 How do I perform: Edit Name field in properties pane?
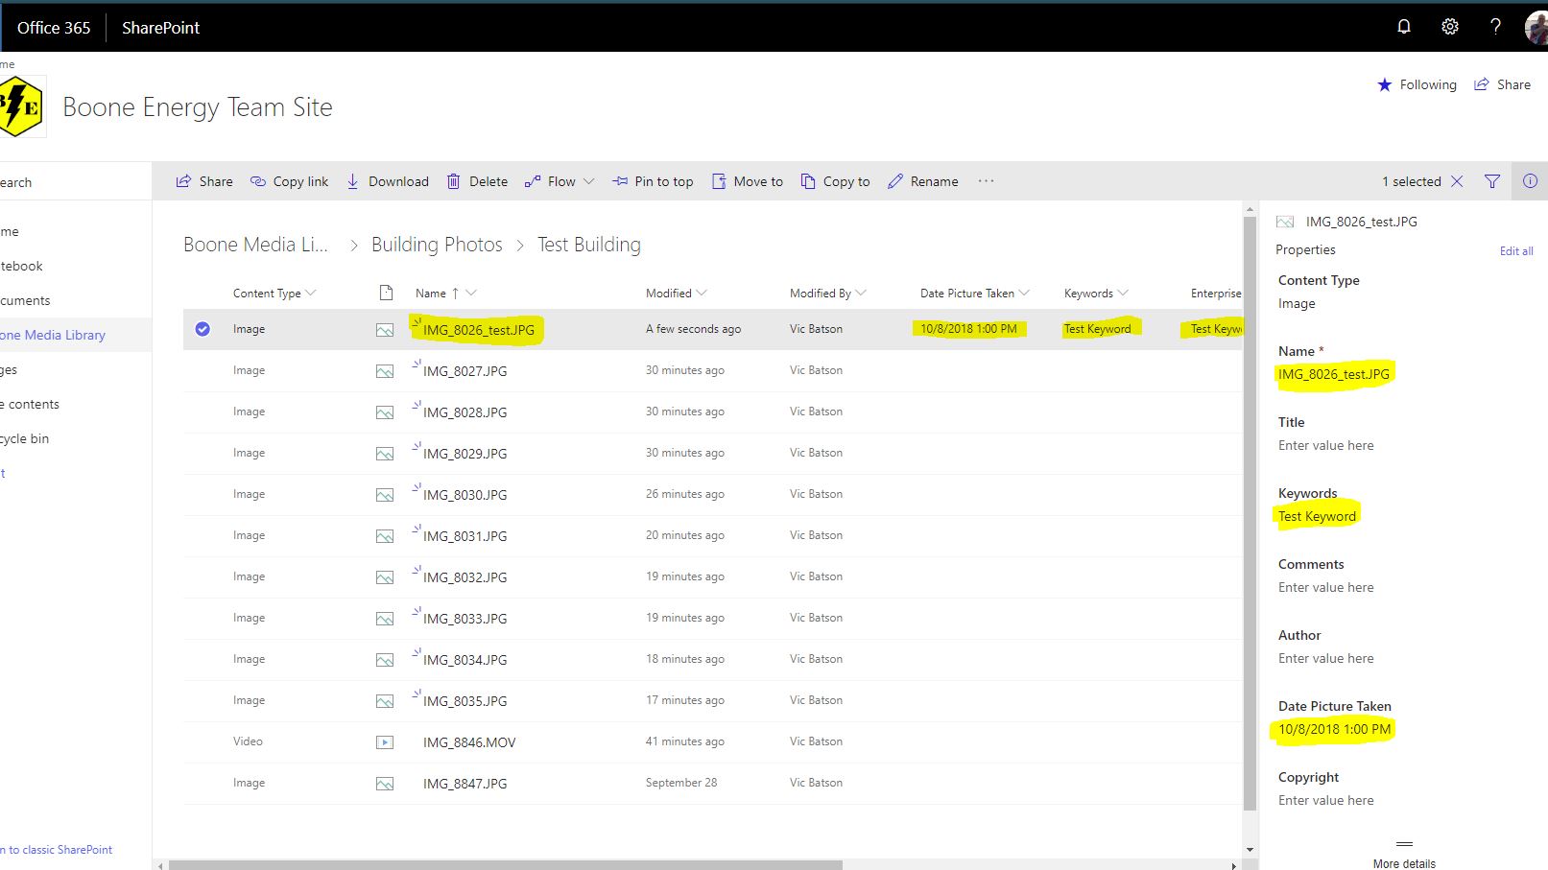pyautogui.click(x=1334, y=374)
